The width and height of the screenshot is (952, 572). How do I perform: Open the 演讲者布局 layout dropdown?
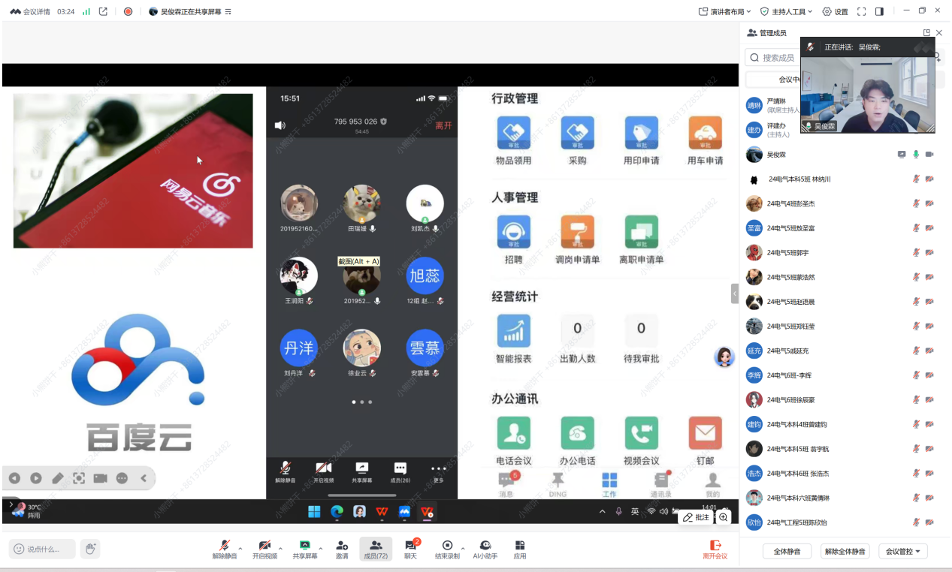coord(725,11)
